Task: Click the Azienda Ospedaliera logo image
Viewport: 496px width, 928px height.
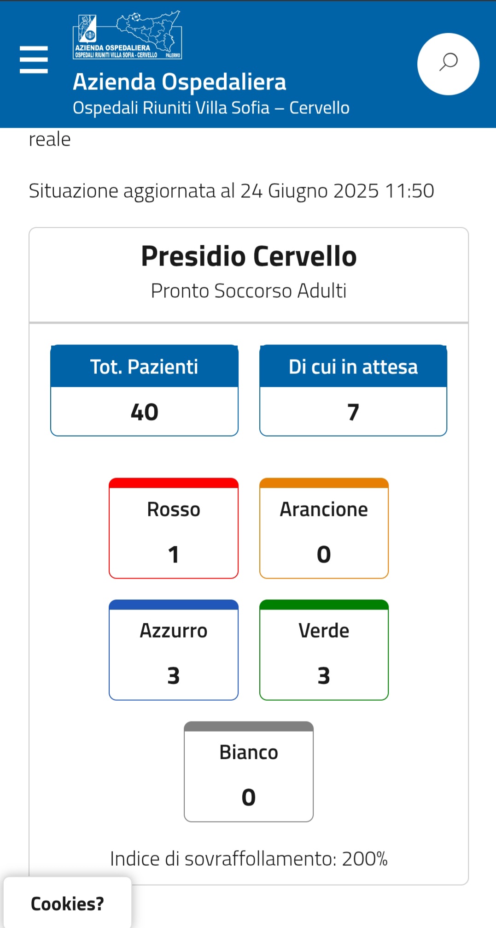Action: [128, 35]
